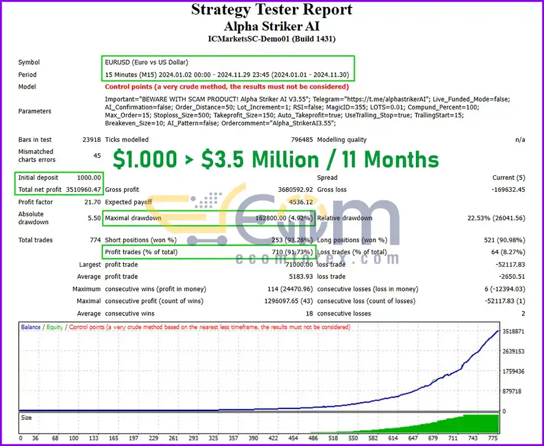This screenshot has width=544, height=446.
Task: Select the spread value "Current (5)"
Action: click(509, 178)
